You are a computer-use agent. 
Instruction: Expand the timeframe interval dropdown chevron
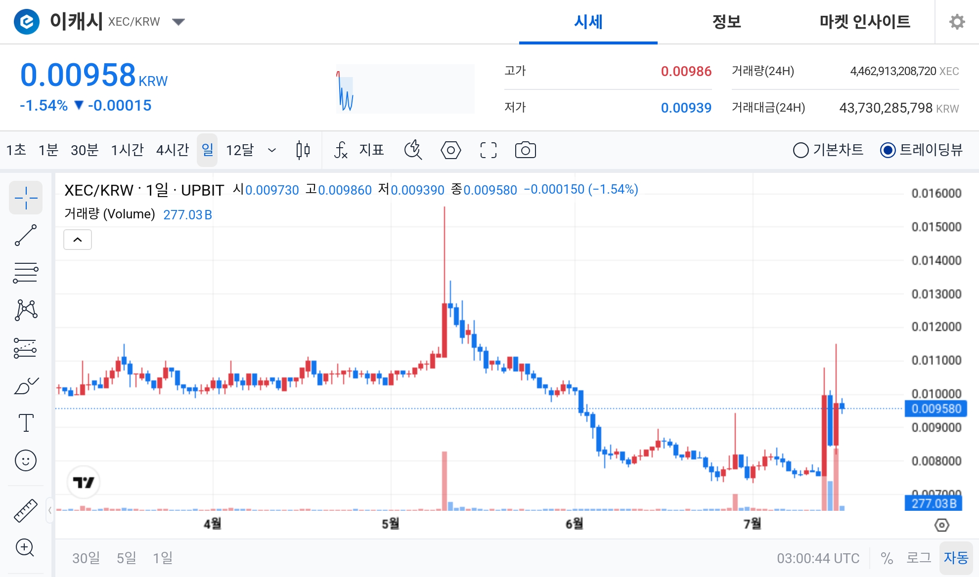pyautogui.click(x=272, y=150)
